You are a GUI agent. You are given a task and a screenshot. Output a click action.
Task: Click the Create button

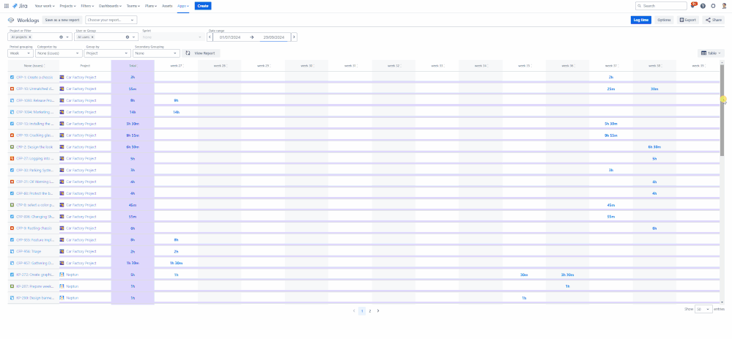point(203,6)
